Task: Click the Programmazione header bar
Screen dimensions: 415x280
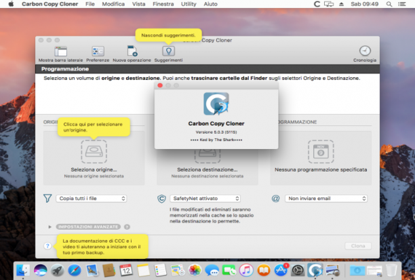Action: 207,69
